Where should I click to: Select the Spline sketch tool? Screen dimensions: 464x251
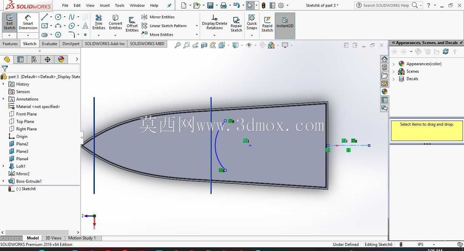click(72, 17)
